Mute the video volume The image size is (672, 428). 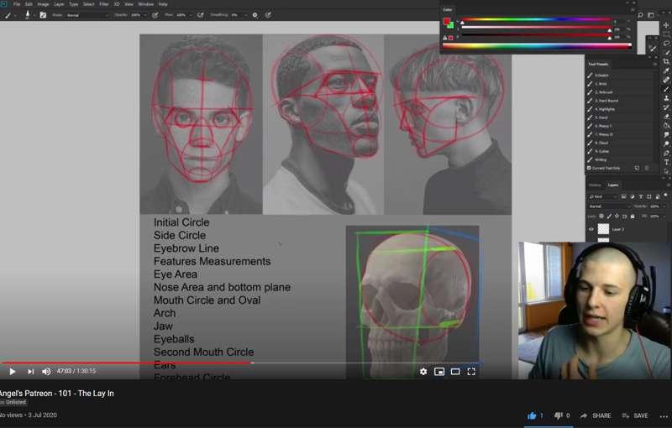(x=46, y=372)
